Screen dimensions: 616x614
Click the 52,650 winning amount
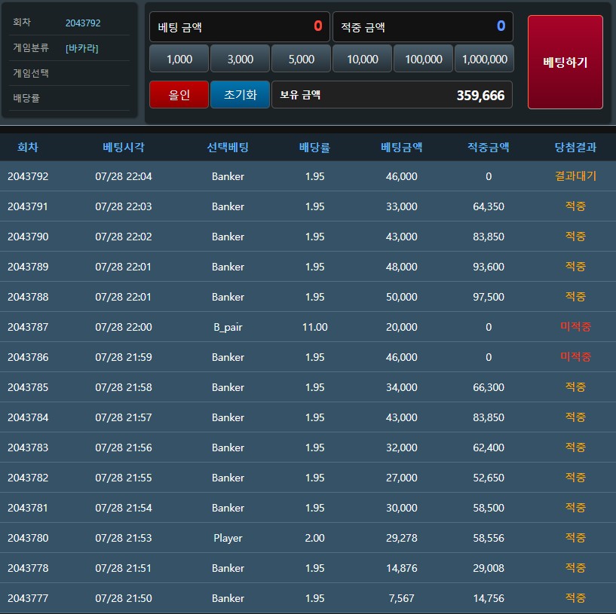click(x=489, y=478)
